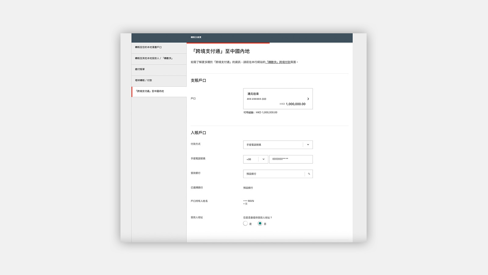Open the +86 country code dropdown

click(x=256, y=159)
